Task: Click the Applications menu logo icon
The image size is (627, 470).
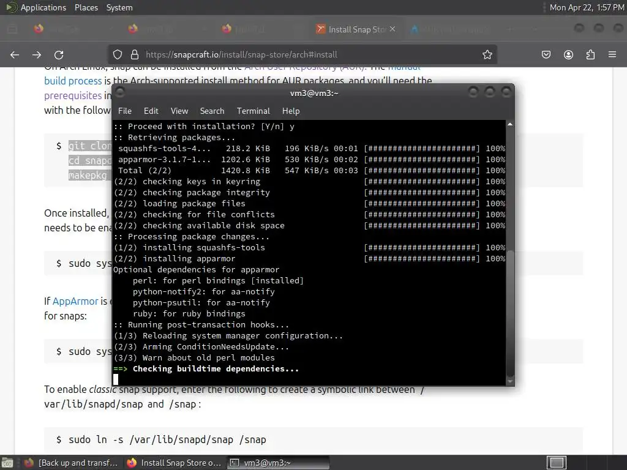Action: pyautogui.click(x=12, y=7)
